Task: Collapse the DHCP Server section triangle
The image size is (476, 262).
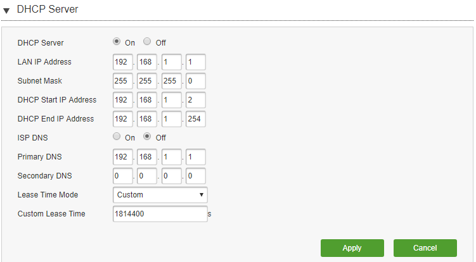Action: pos(6,11)
